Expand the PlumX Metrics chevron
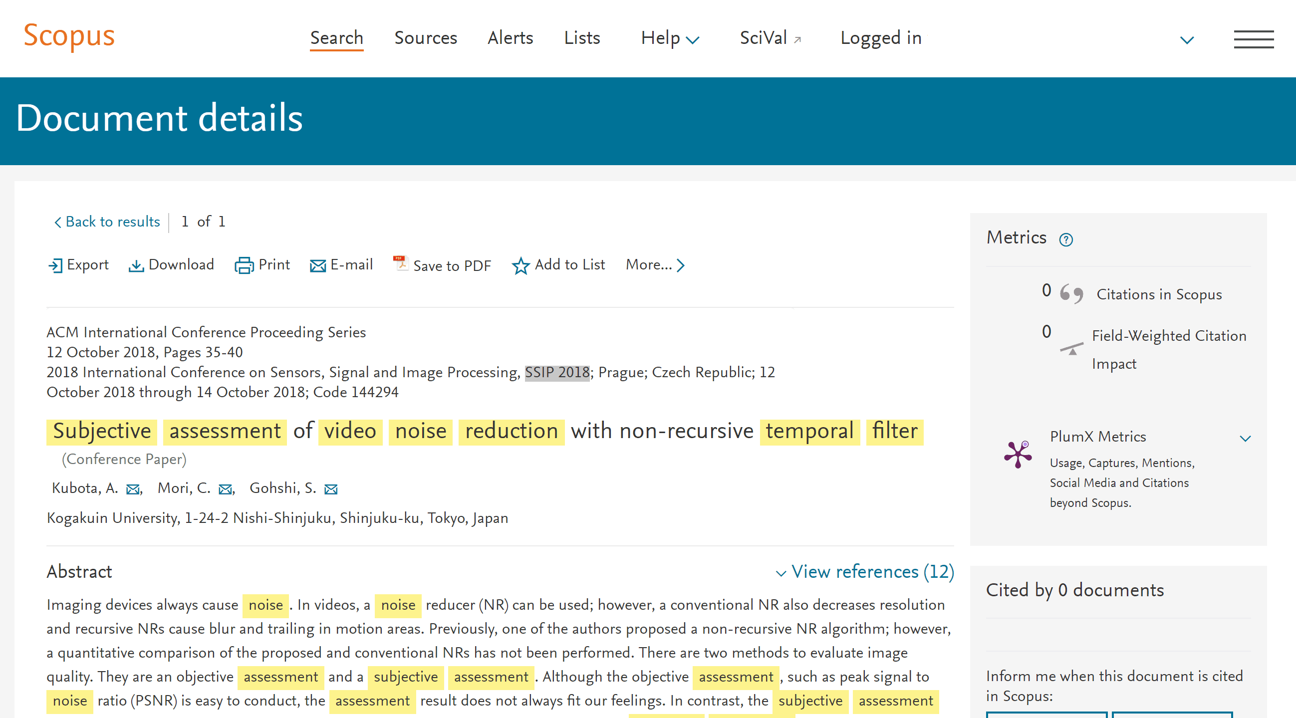This screenshot has height=718, width=1296. pos(1245,438)
